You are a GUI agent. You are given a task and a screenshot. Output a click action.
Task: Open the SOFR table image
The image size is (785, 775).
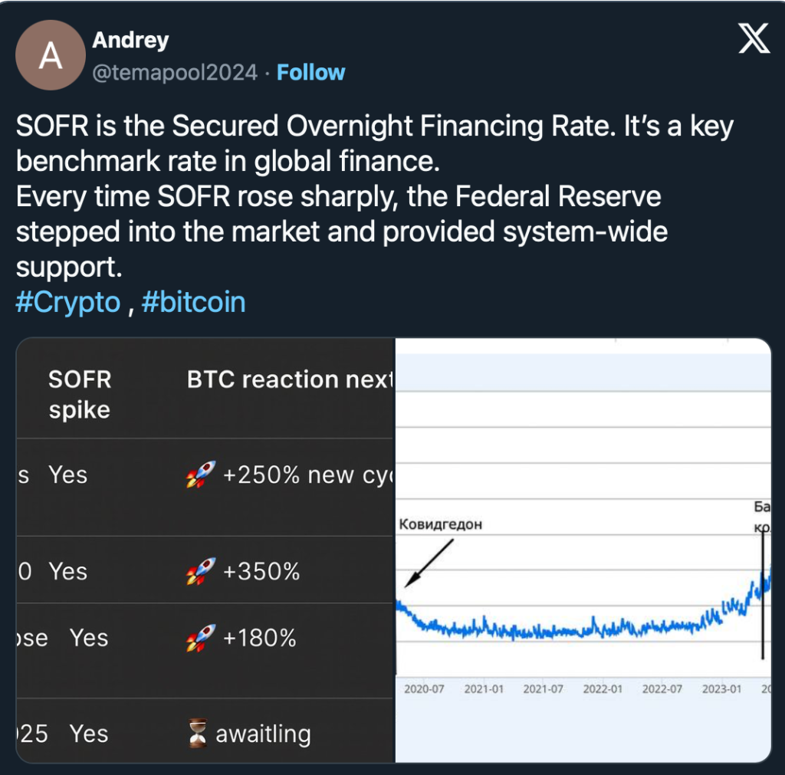click(205, 550)
